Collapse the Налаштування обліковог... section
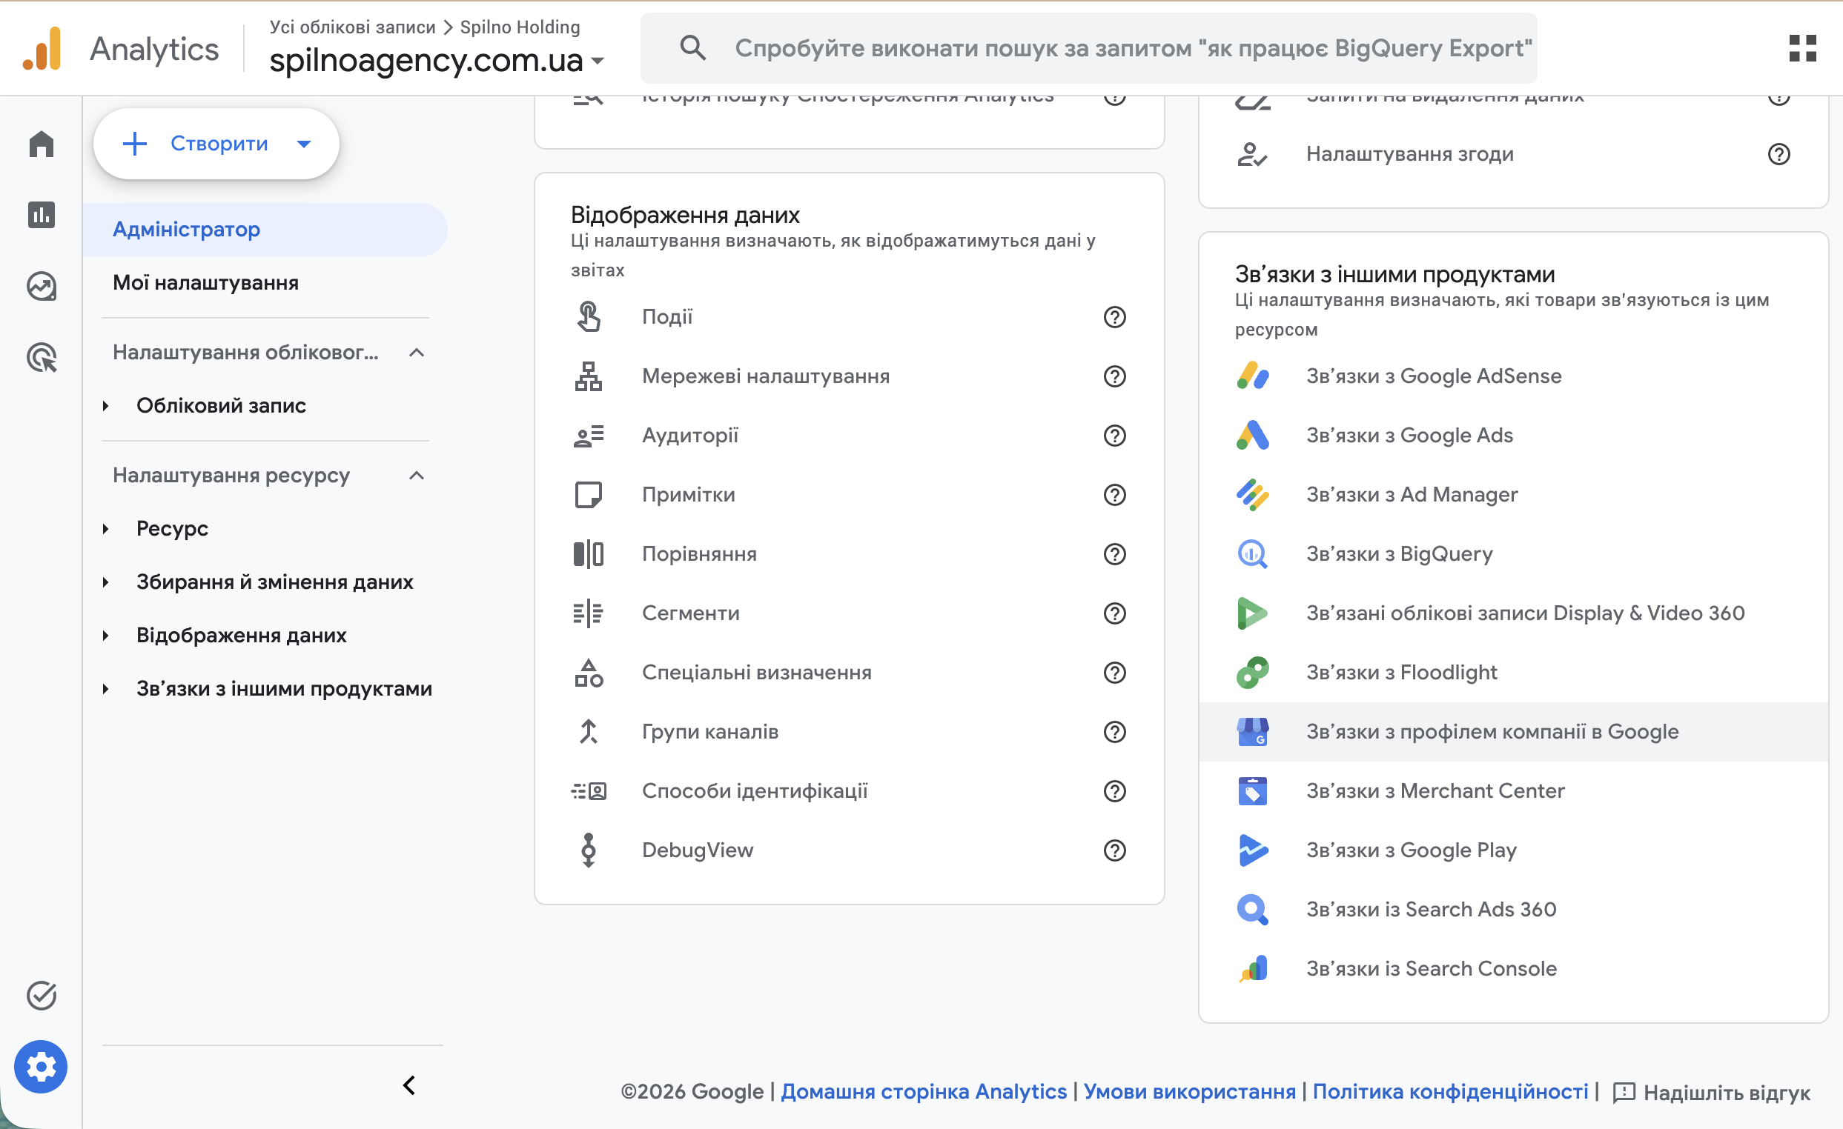 point(417,352)
